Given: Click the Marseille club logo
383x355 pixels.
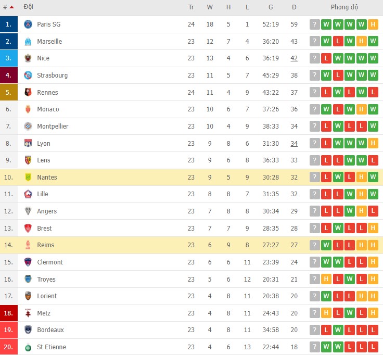Looking at the screenshot, I should 28,41.
